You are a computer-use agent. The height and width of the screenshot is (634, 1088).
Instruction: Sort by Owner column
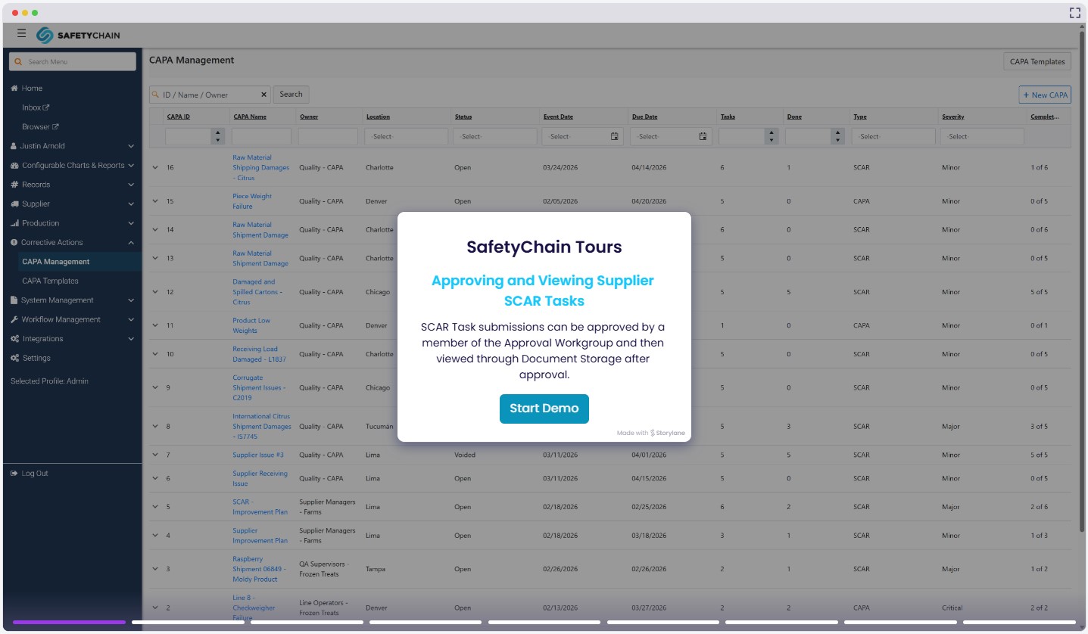tap(309, 117)
